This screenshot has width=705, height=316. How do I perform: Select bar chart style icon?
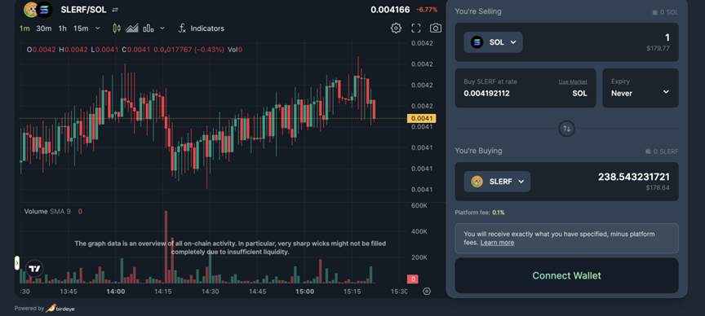149,29
